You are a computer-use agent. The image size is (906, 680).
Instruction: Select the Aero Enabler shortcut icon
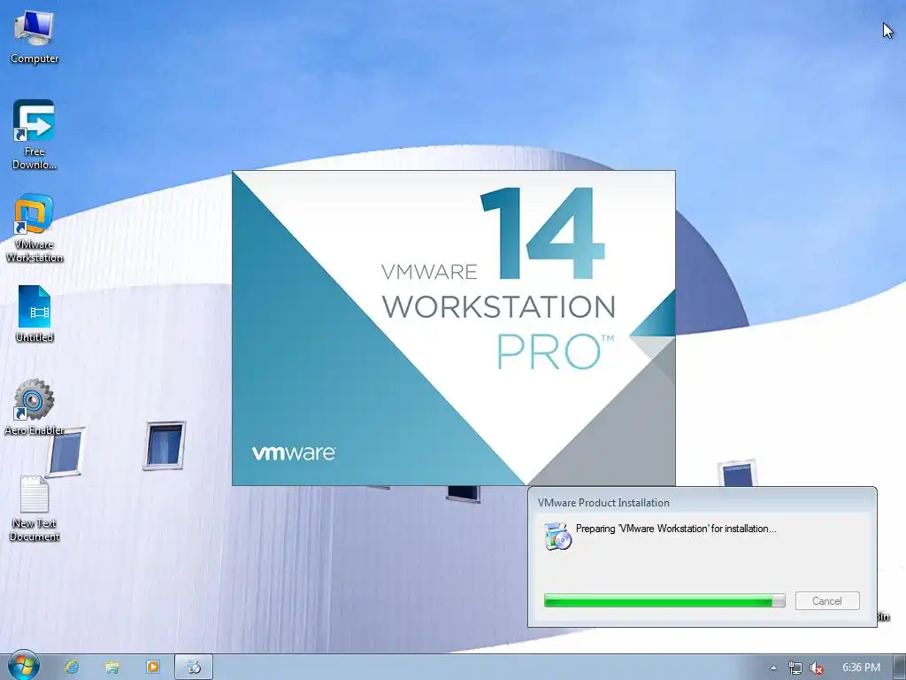(x=35, y=407)
